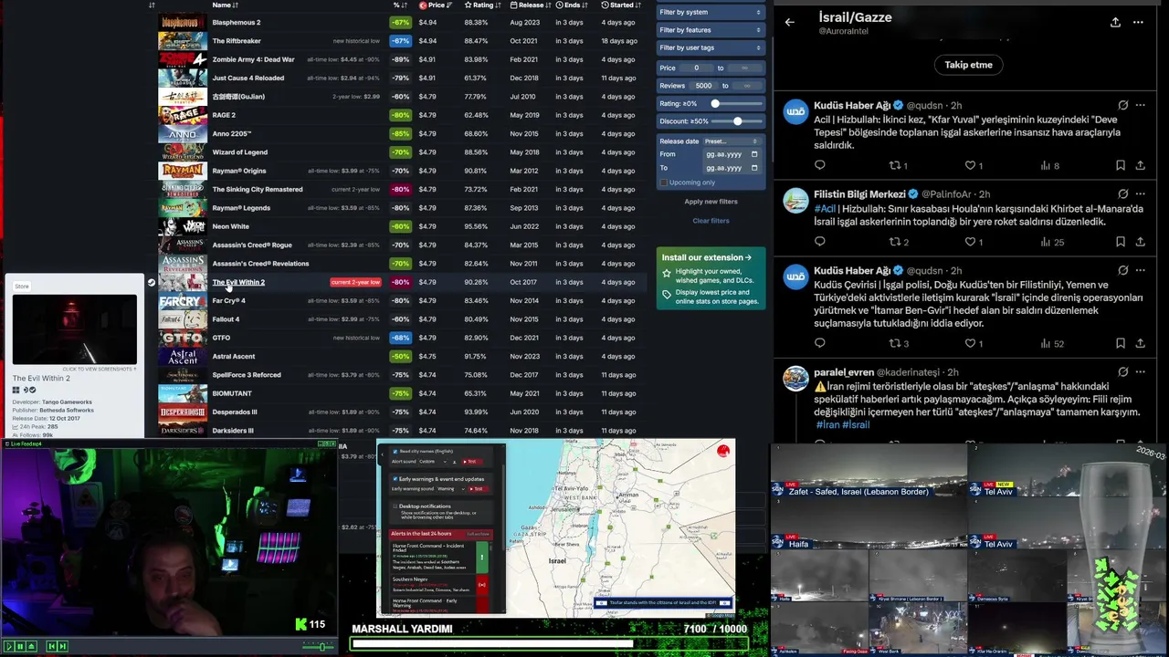Click the paralel_evren profile avatar
The height and width of the screenshot is (657, 1169).
click(x=796, y=378)
